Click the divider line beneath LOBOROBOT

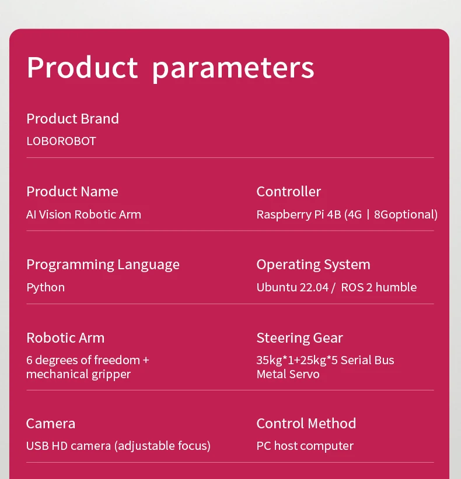point(230,157)
